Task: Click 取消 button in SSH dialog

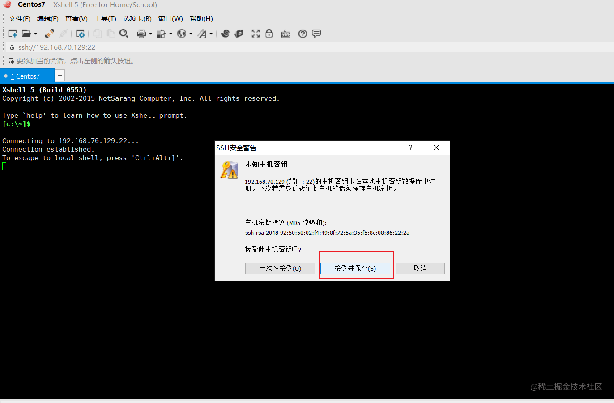Action: [420, 268]
